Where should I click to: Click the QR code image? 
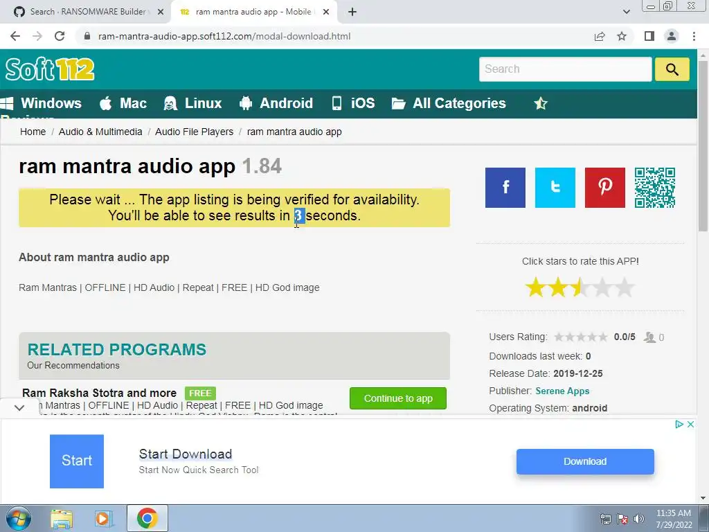click(x=655, y=188)
